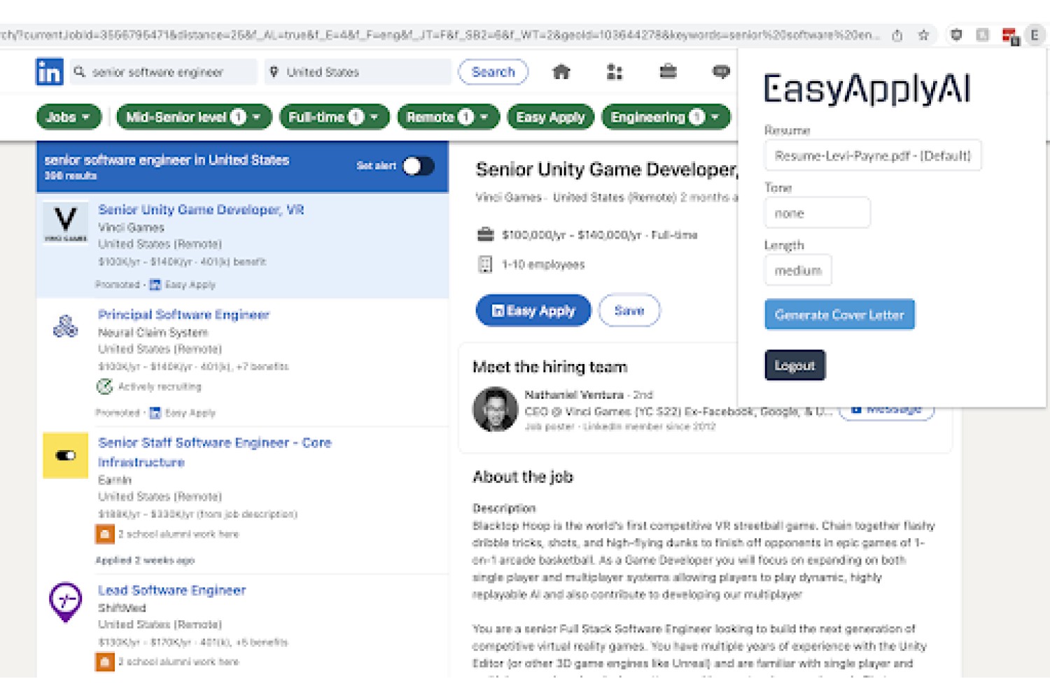Click the Vinci Games company logo
This screenshot has width=1050, height=700.
tap(66, 223)
